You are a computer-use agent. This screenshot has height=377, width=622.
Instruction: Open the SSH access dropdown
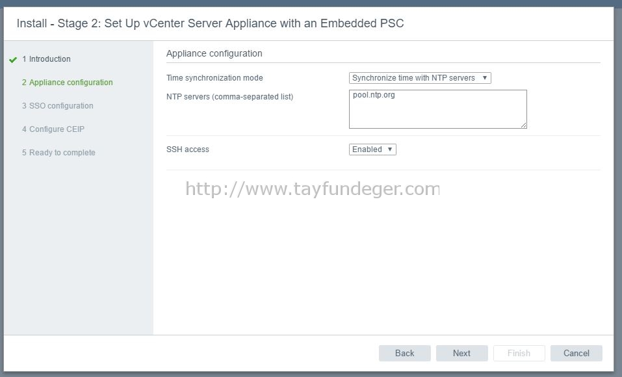click(372, 149)
